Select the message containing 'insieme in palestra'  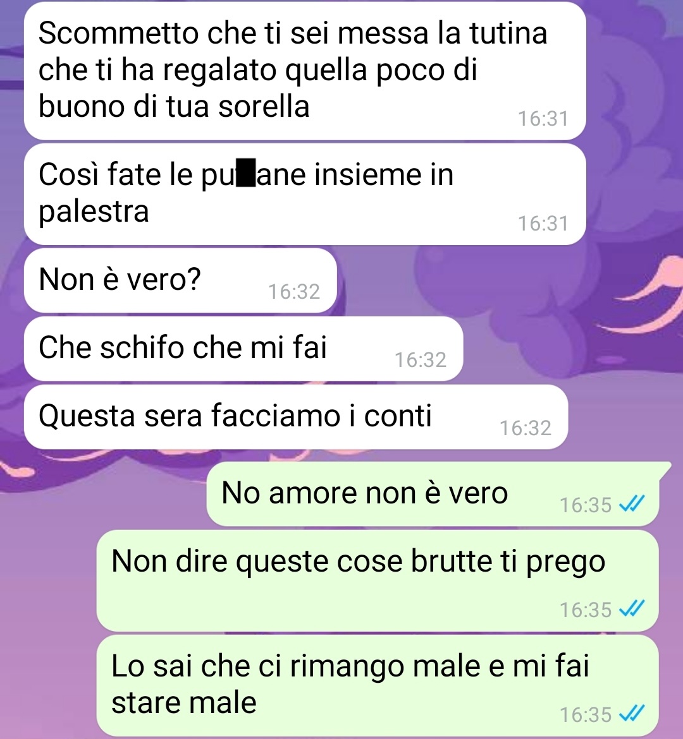tap(305, 194)
